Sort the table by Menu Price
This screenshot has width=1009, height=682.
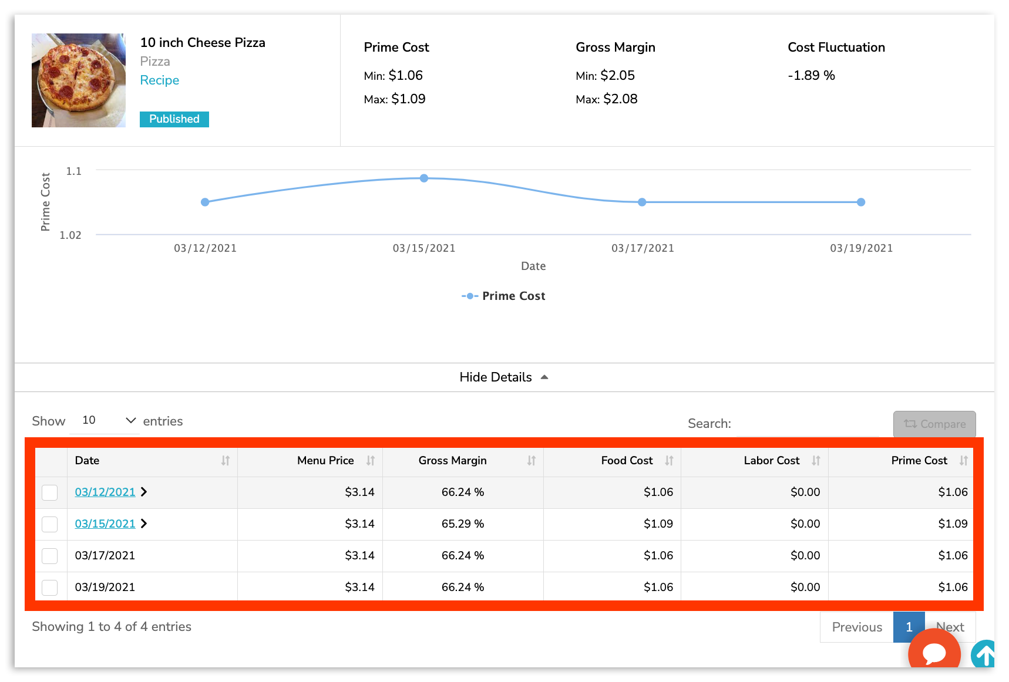(372, 461)
